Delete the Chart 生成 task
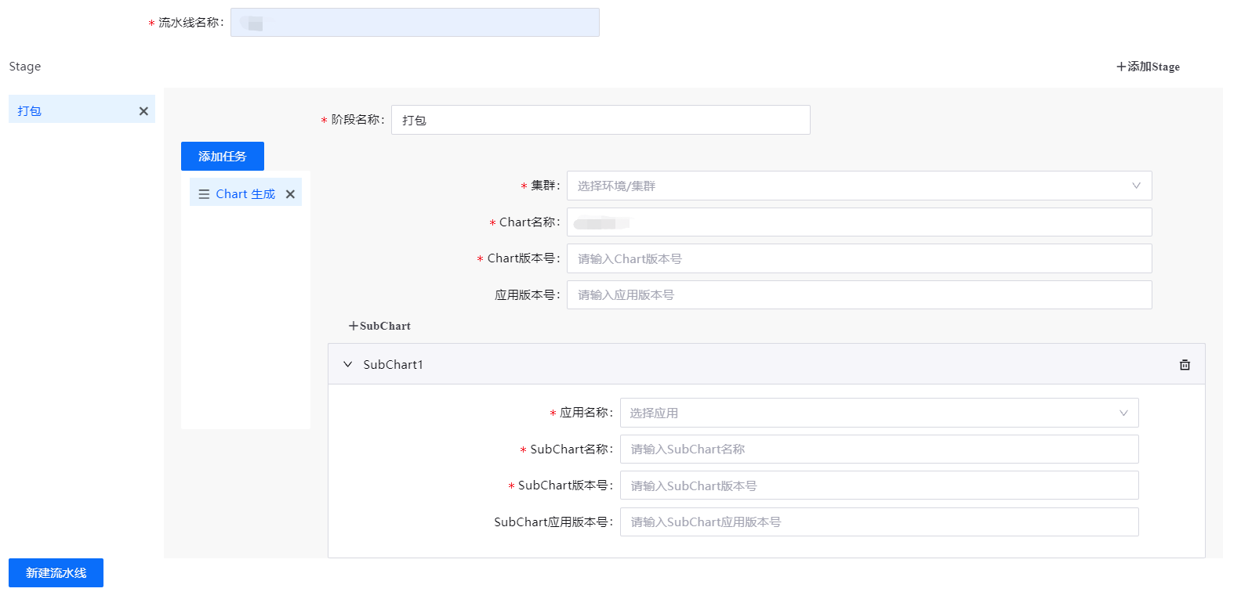The image size is (1241, 592). pyautogui.click(x=290, y=194)
